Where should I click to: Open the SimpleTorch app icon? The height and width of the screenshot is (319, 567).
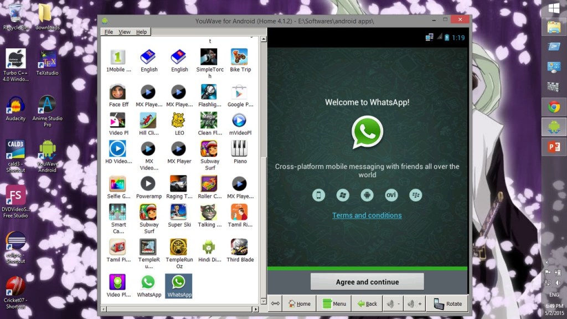pos(209,57)
